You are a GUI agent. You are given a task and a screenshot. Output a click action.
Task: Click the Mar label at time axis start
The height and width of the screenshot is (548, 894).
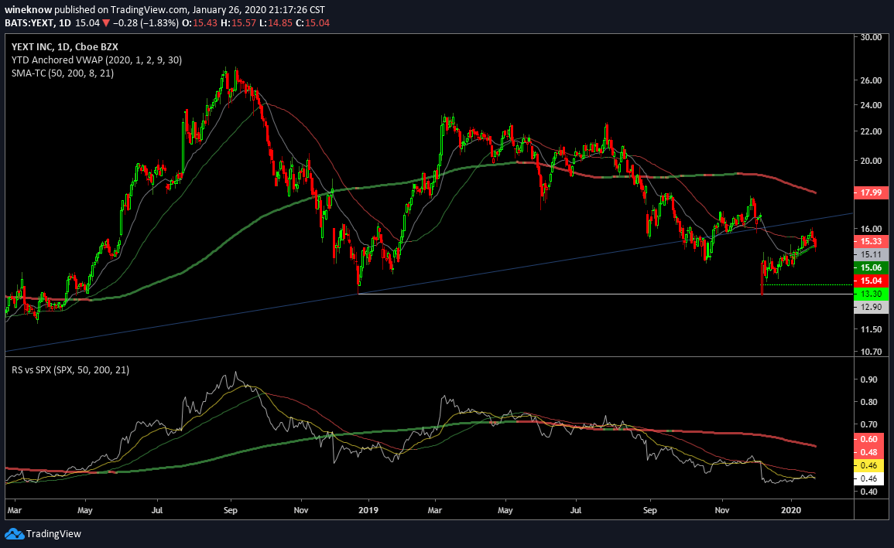coord(14,510)
